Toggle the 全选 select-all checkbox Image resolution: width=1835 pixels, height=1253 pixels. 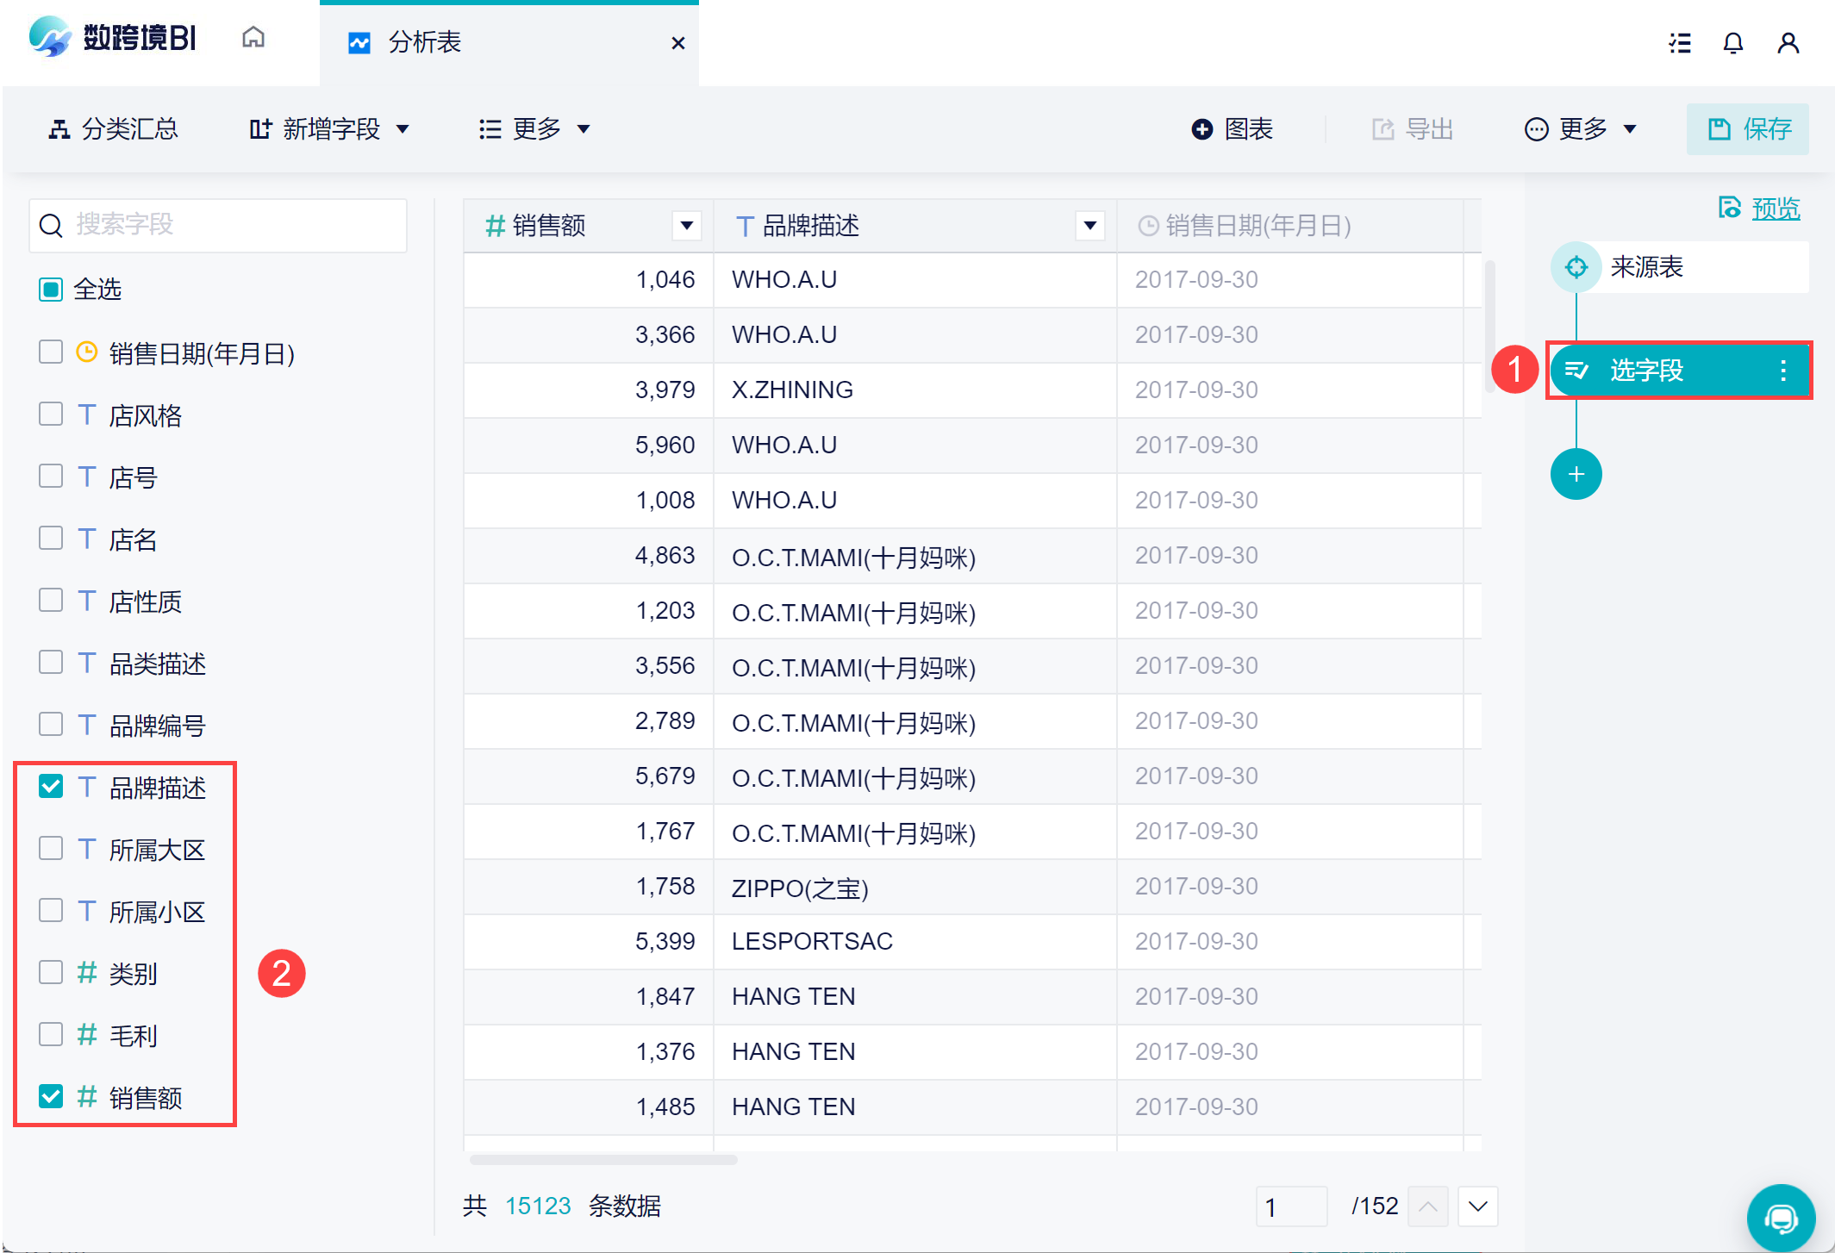[51, 290]
